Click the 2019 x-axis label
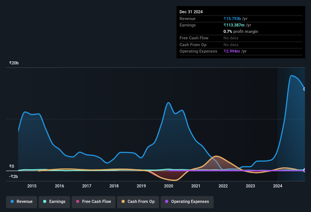 point(141,186)
